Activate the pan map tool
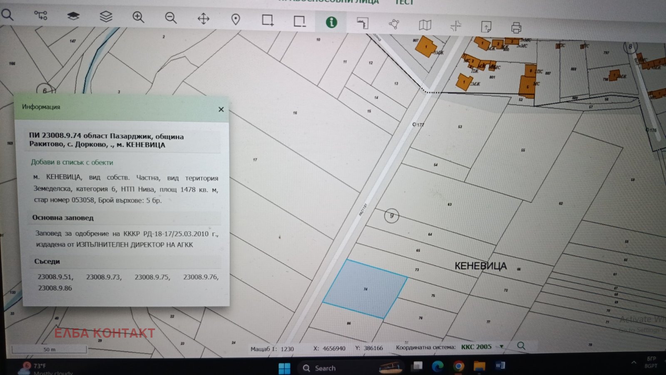666x375 pixels. (x=203, y=19)
